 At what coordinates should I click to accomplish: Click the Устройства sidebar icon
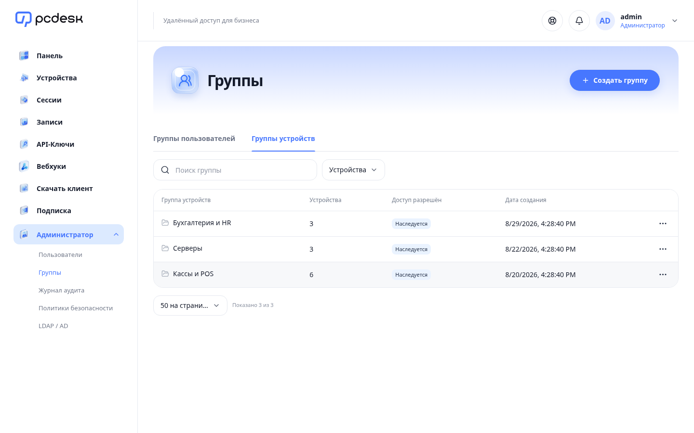(24, 78)
